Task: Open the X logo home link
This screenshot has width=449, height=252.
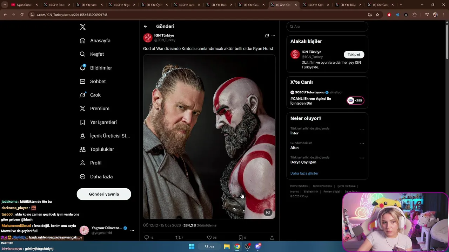Action: 83,27
